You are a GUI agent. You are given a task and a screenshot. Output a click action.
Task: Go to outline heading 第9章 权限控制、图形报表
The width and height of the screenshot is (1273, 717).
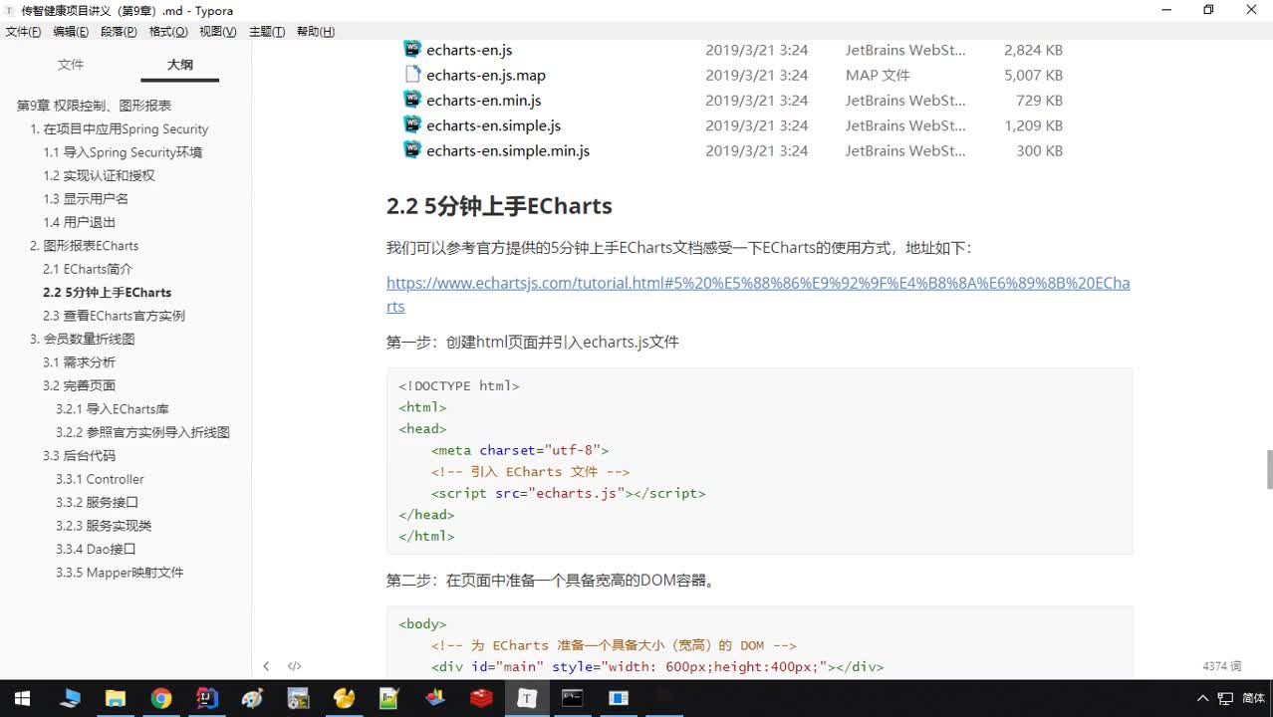tap(95, 106)
